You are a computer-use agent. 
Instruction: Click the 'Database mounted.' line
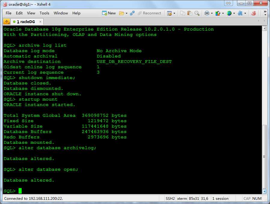29,143
